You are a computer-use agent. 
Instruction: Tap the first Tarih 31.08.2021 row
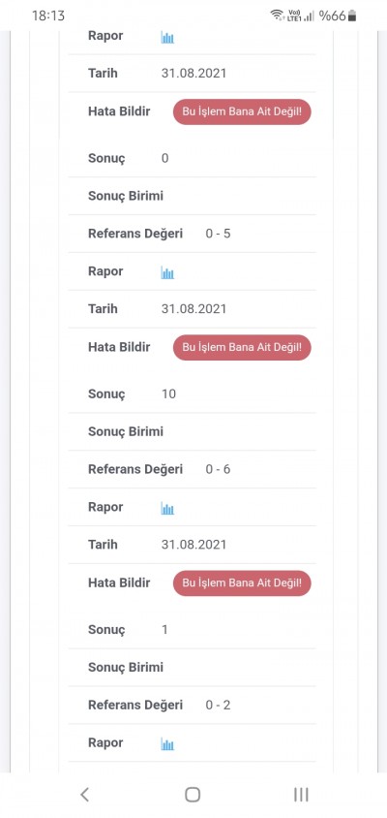pyautogui.click(x=193, y=74)
